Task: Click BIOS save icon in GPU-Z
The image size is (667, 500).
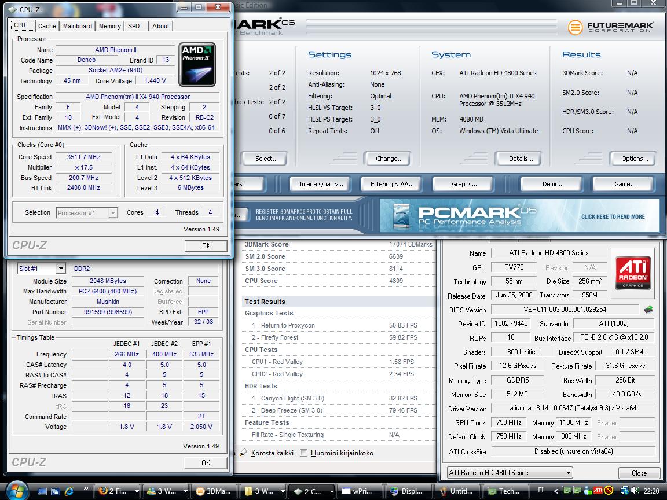Action: [x=648, y=310]
